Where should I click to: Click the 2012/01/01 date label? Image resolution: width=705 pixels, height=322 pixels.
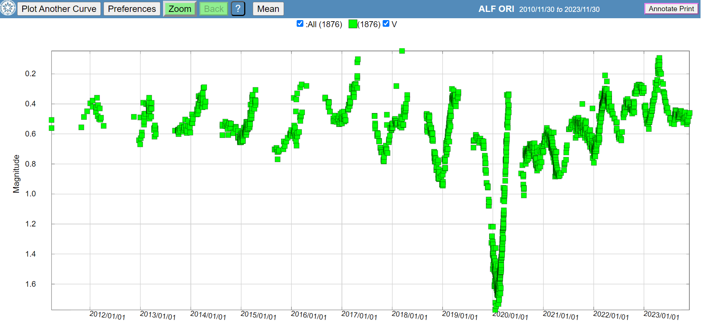point(107,315)
